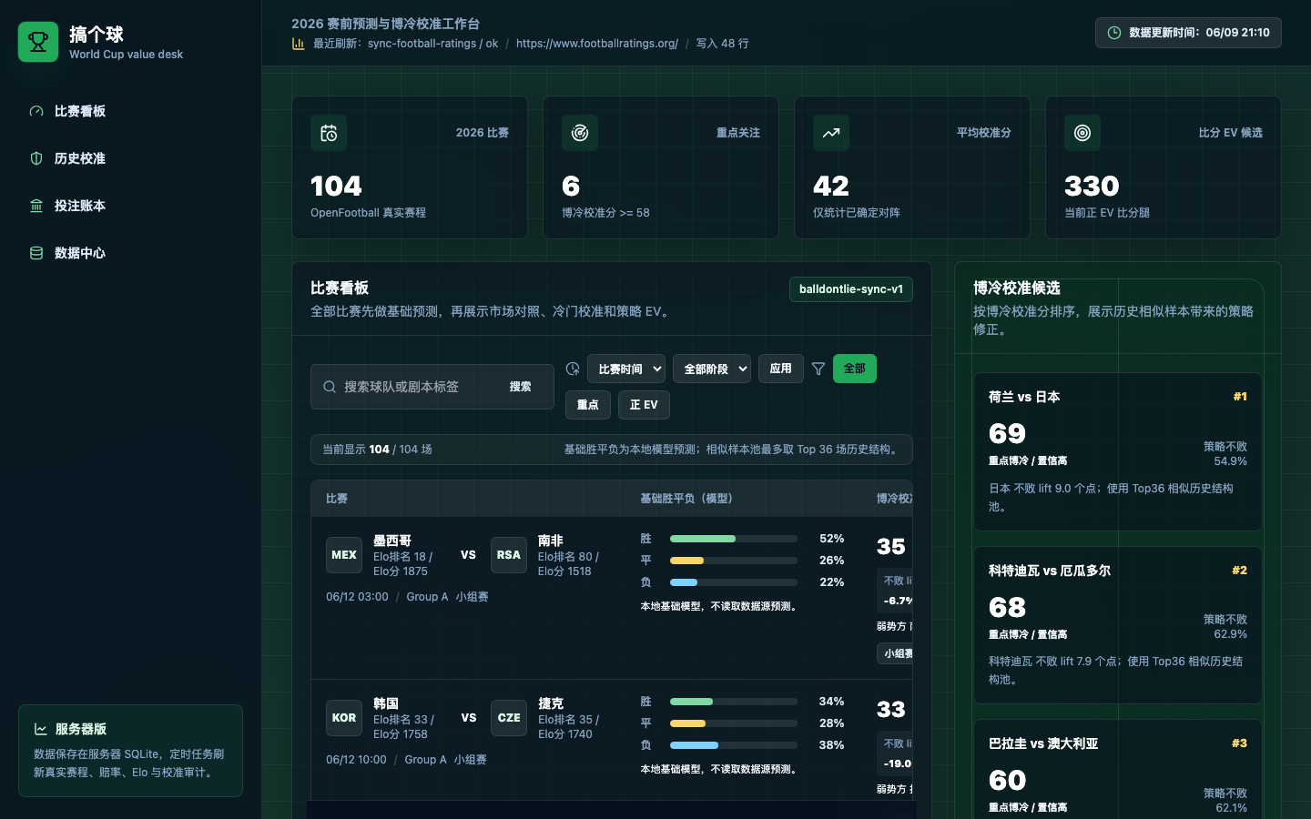Click the 330 EV candidates value
Screen dimensions: 1311x819
(1092, 187)
